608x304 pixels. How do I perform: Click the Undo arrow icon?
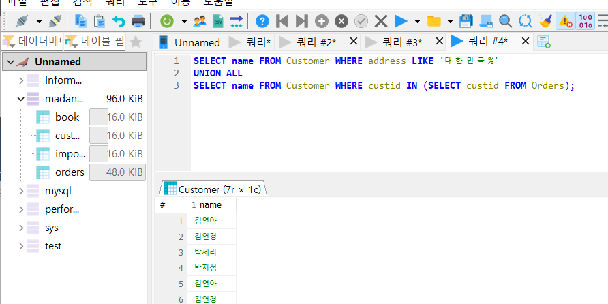click(119, 21)
